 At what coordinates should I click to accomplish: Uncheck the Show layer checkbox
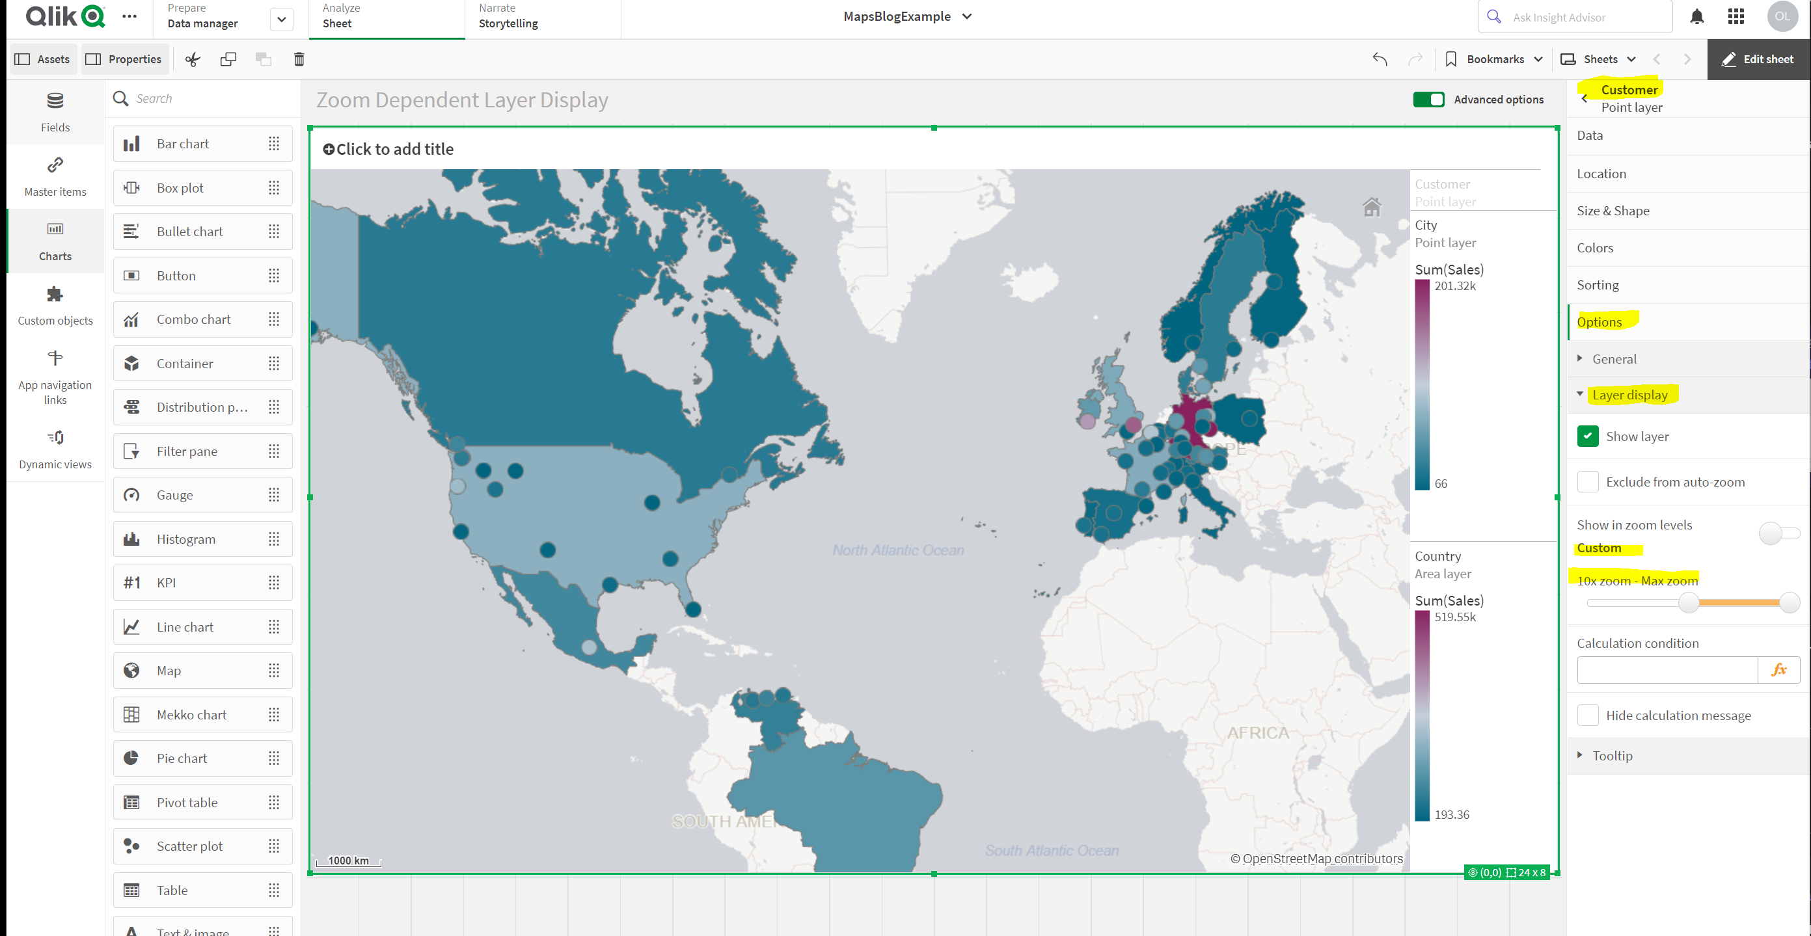click(x=1587, y=436)
